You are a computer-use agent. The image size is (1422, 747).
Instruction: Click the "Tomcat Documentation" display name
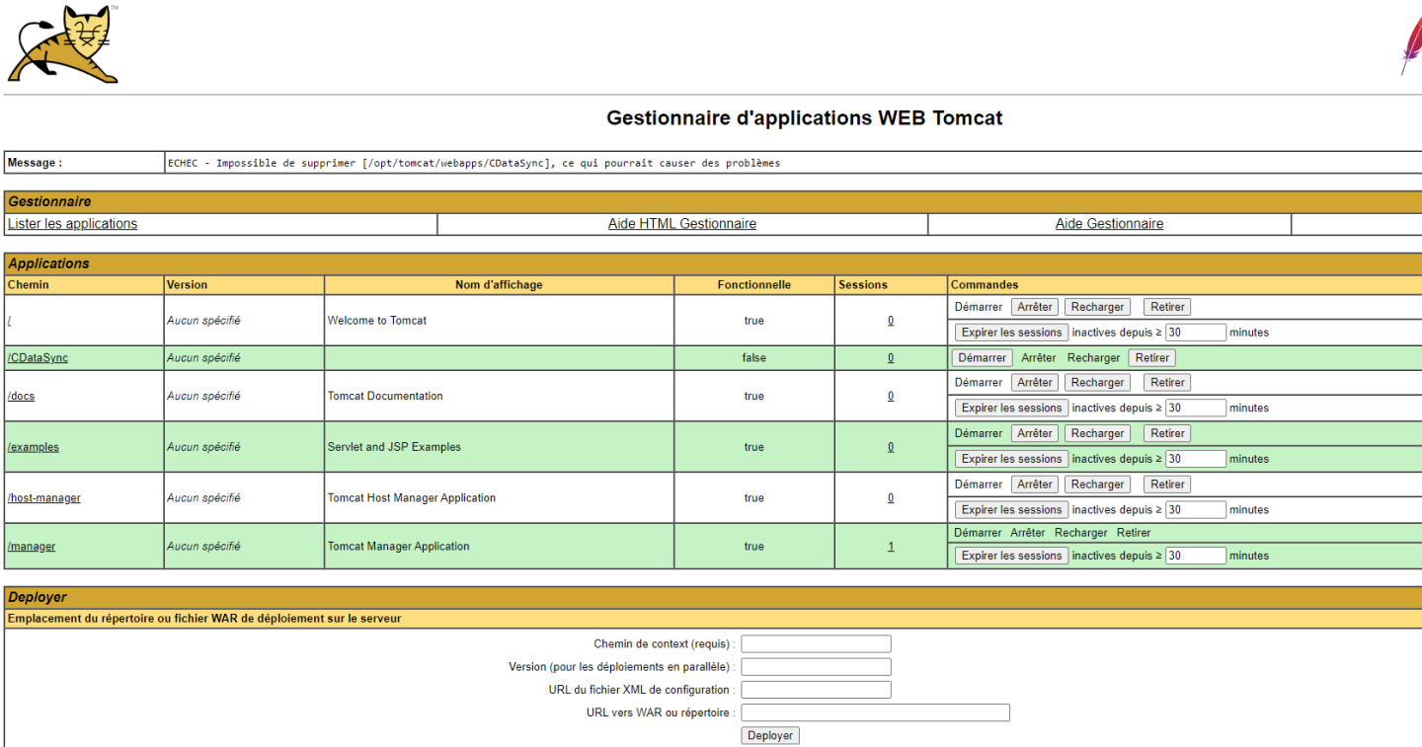(x=385, y=397)
